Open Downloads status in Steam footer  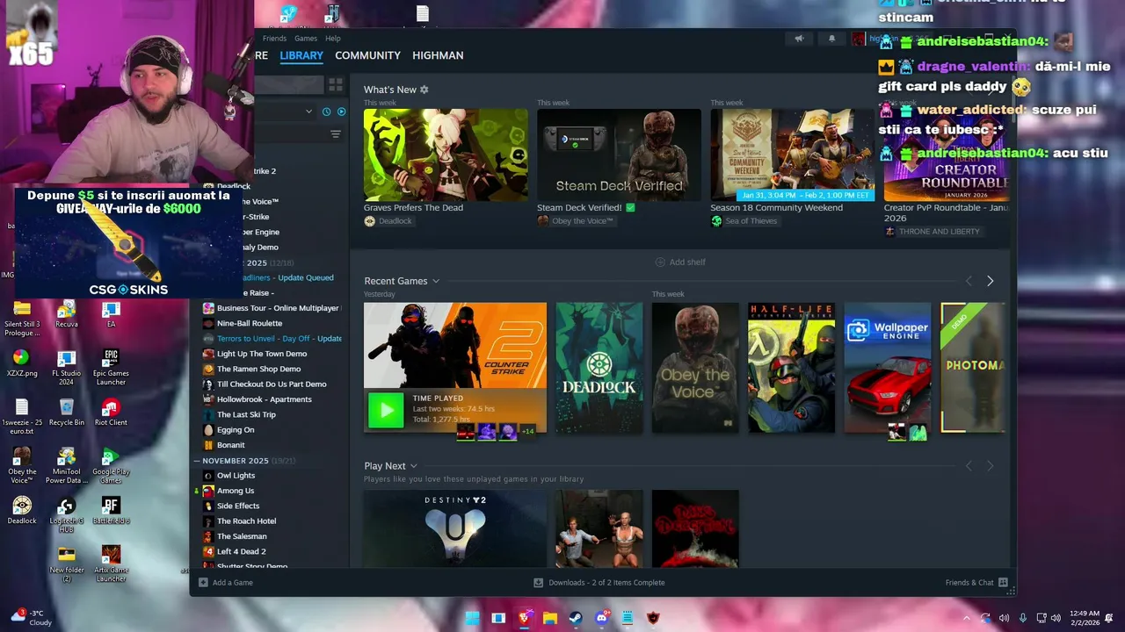(x=599, y=583)
